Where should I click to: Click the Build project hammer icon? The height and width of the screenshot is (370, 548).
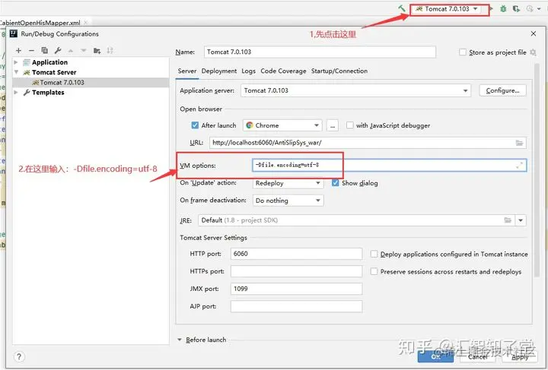(x=402, y=8)
